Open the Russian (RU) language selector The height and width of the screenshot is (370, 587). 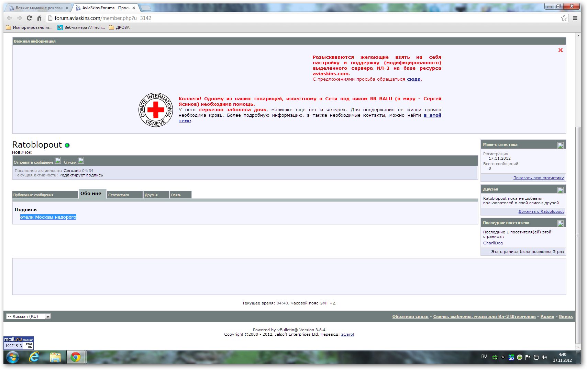pyautogui.click(x=29, y=316)
